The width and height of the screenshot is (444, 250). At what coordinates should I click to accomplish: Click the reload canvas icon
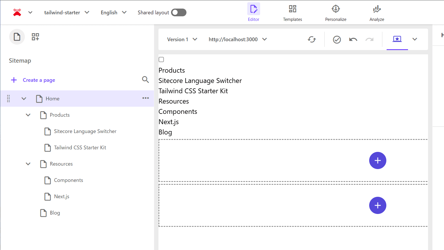click(312, 39)
